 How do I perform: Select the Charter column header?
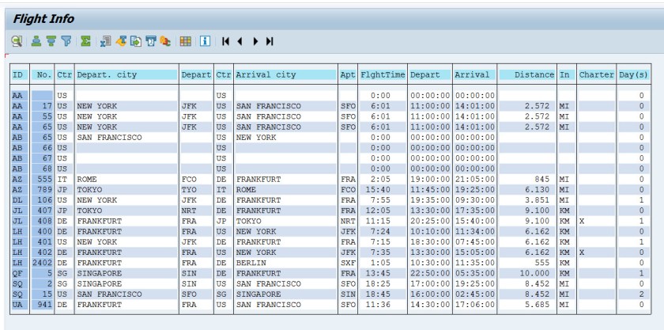(x=596, y=74)
